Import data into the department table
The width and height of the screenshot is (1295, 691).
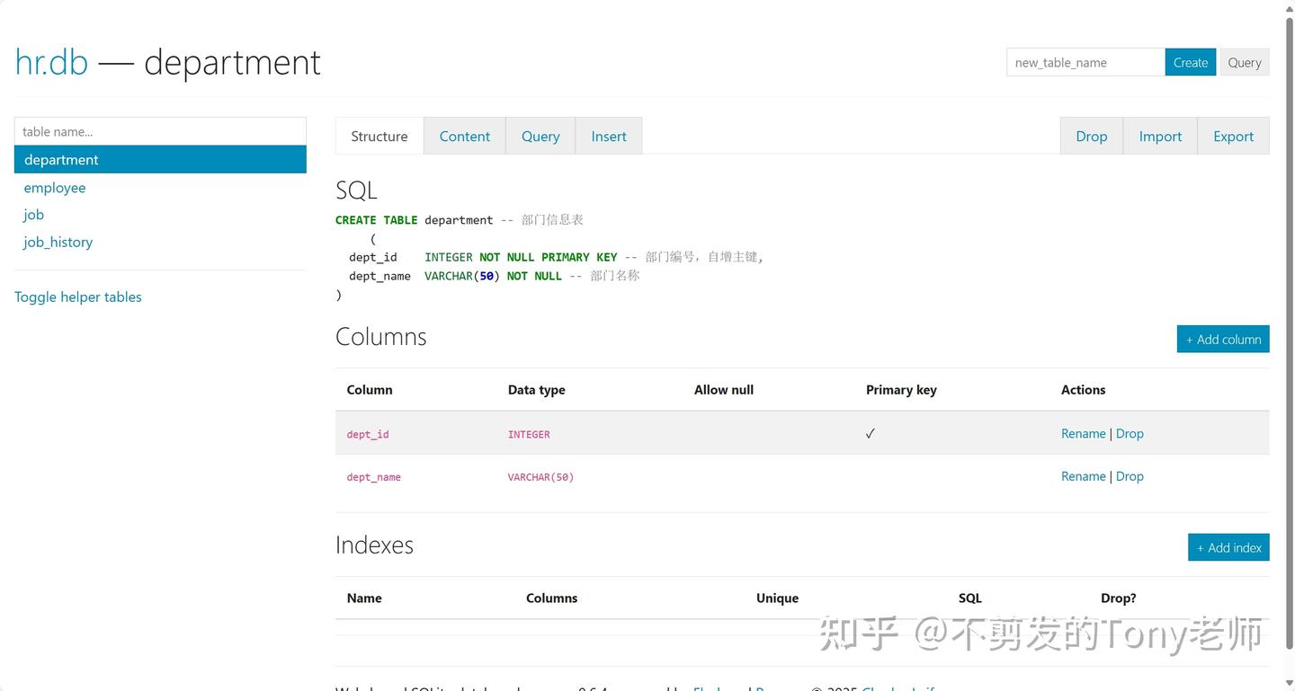pos(1160,136)
